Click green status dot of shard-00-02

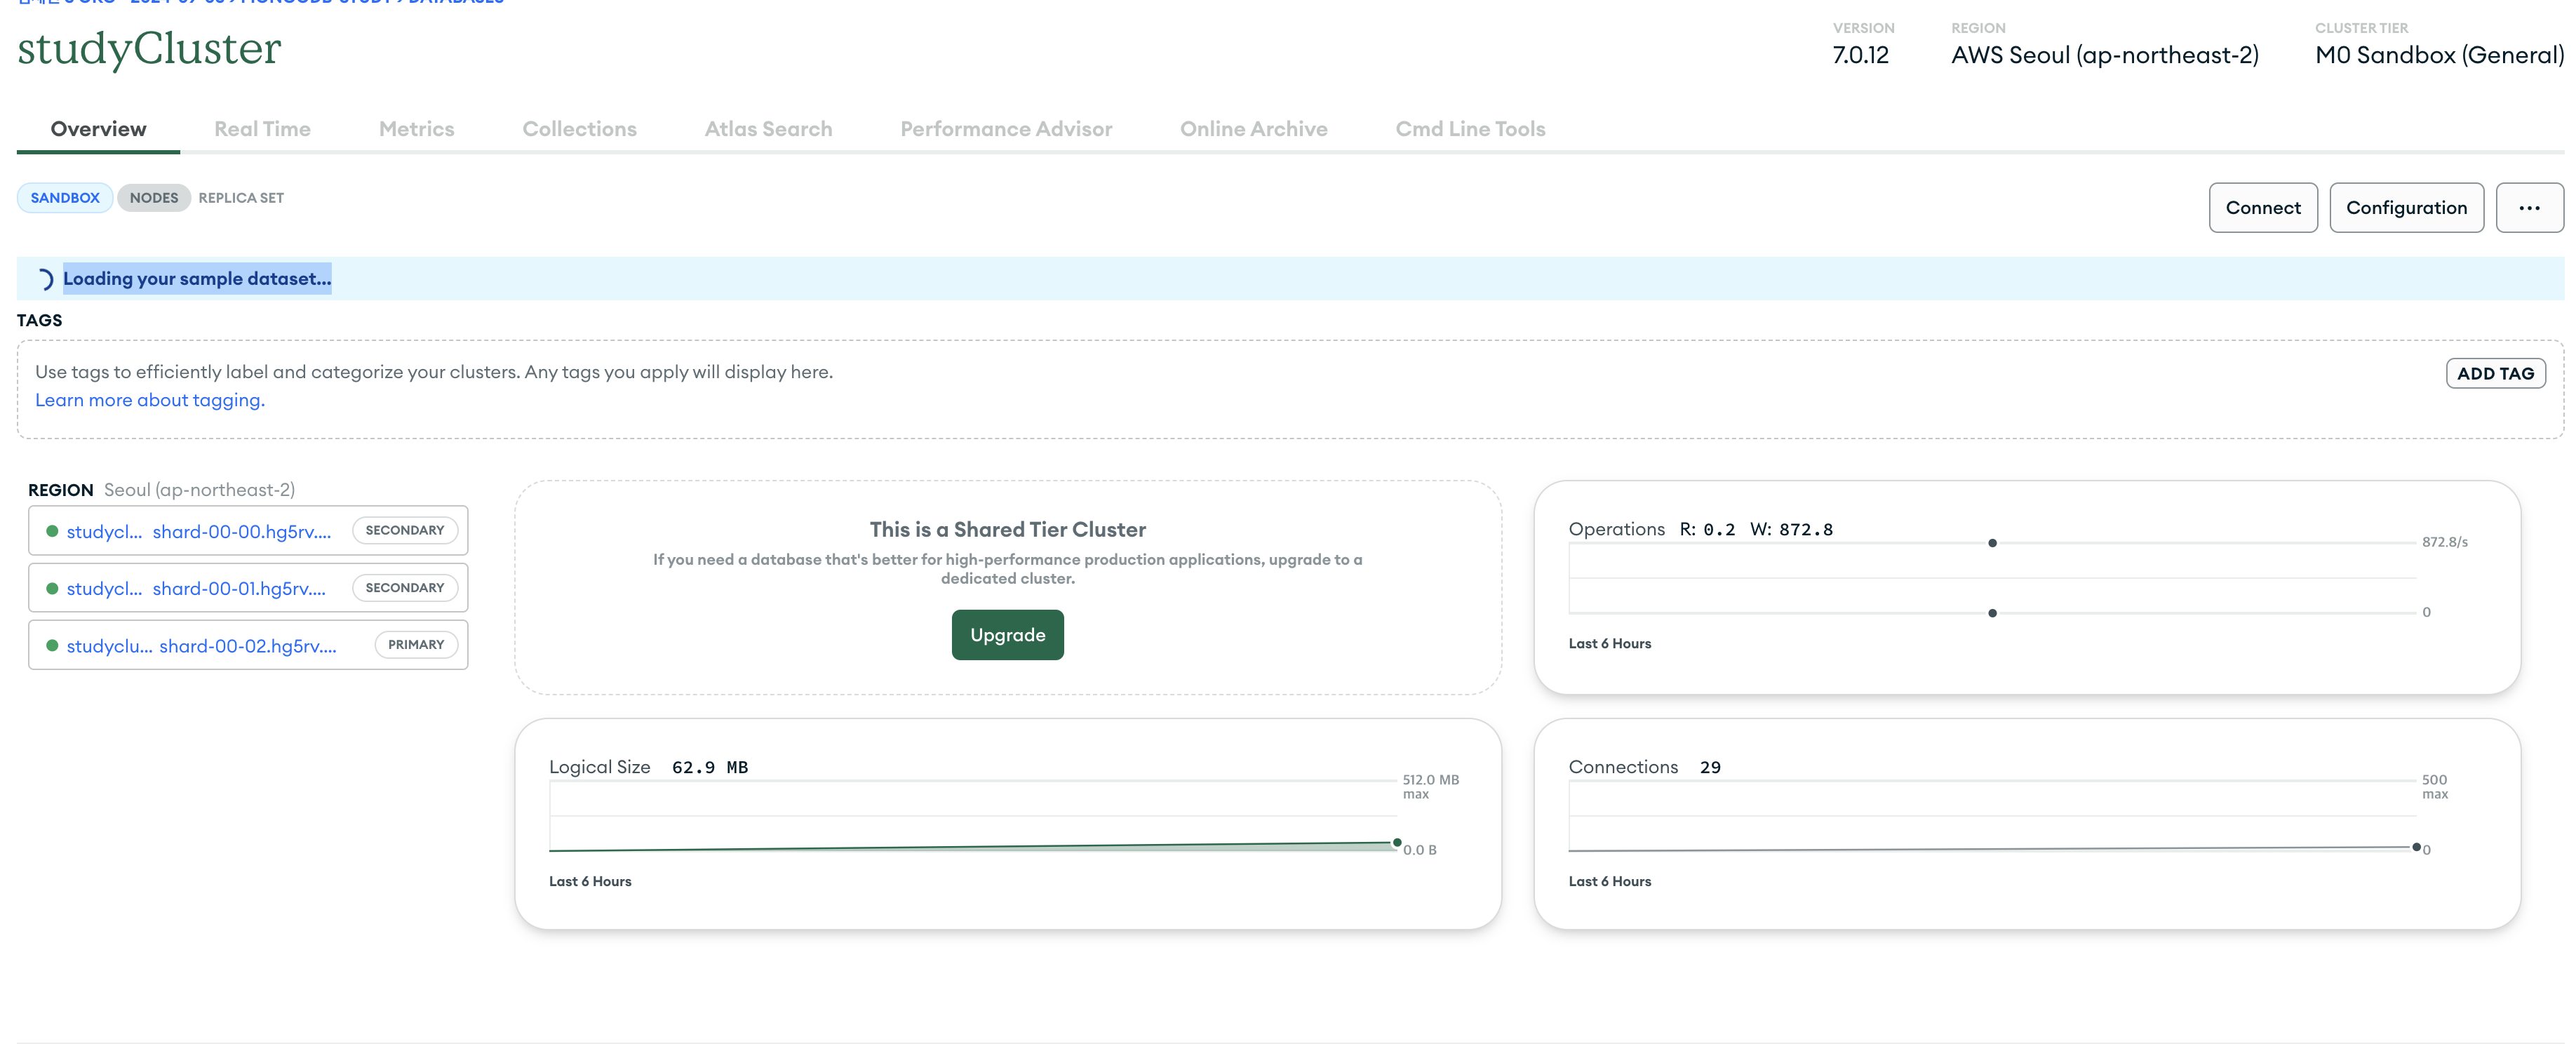(x=52, y=645)
